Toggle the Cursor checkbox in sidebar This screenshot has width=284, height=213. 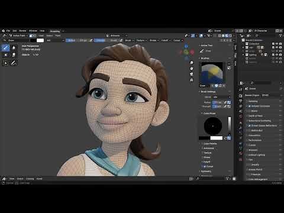pos(205,166)
